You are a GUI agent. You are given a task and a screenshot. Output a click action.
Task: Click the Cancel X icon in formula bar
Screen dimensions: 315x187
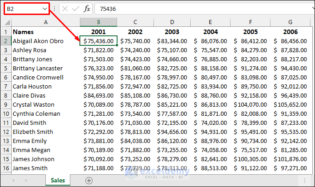pyautogui.click(x=65, y=9)
